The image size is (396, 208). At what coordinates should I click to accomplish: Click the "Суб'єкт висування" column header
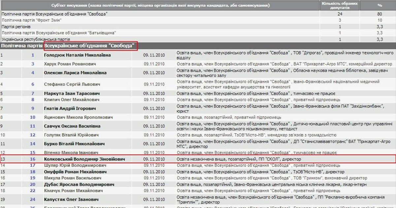coord(160,5)
